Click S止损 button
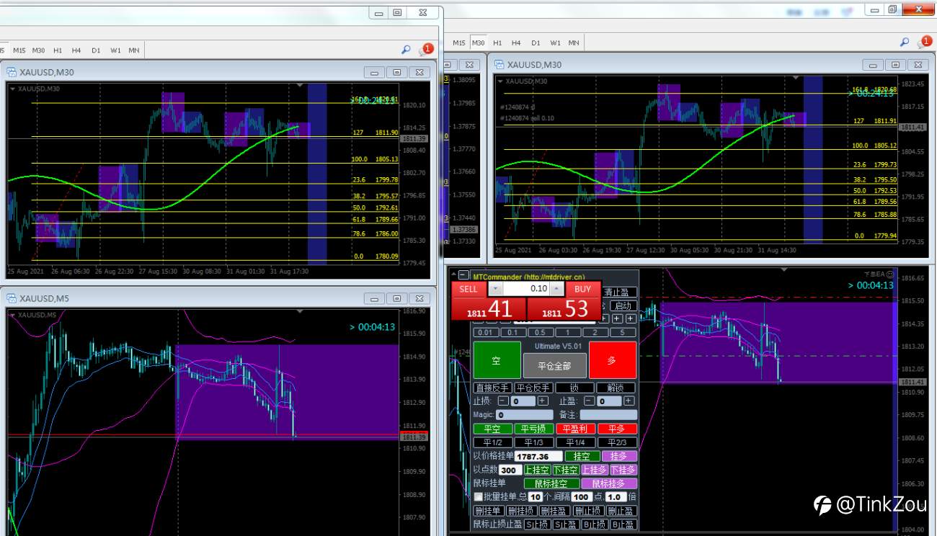The image size is (937, 536). (537, 524)
